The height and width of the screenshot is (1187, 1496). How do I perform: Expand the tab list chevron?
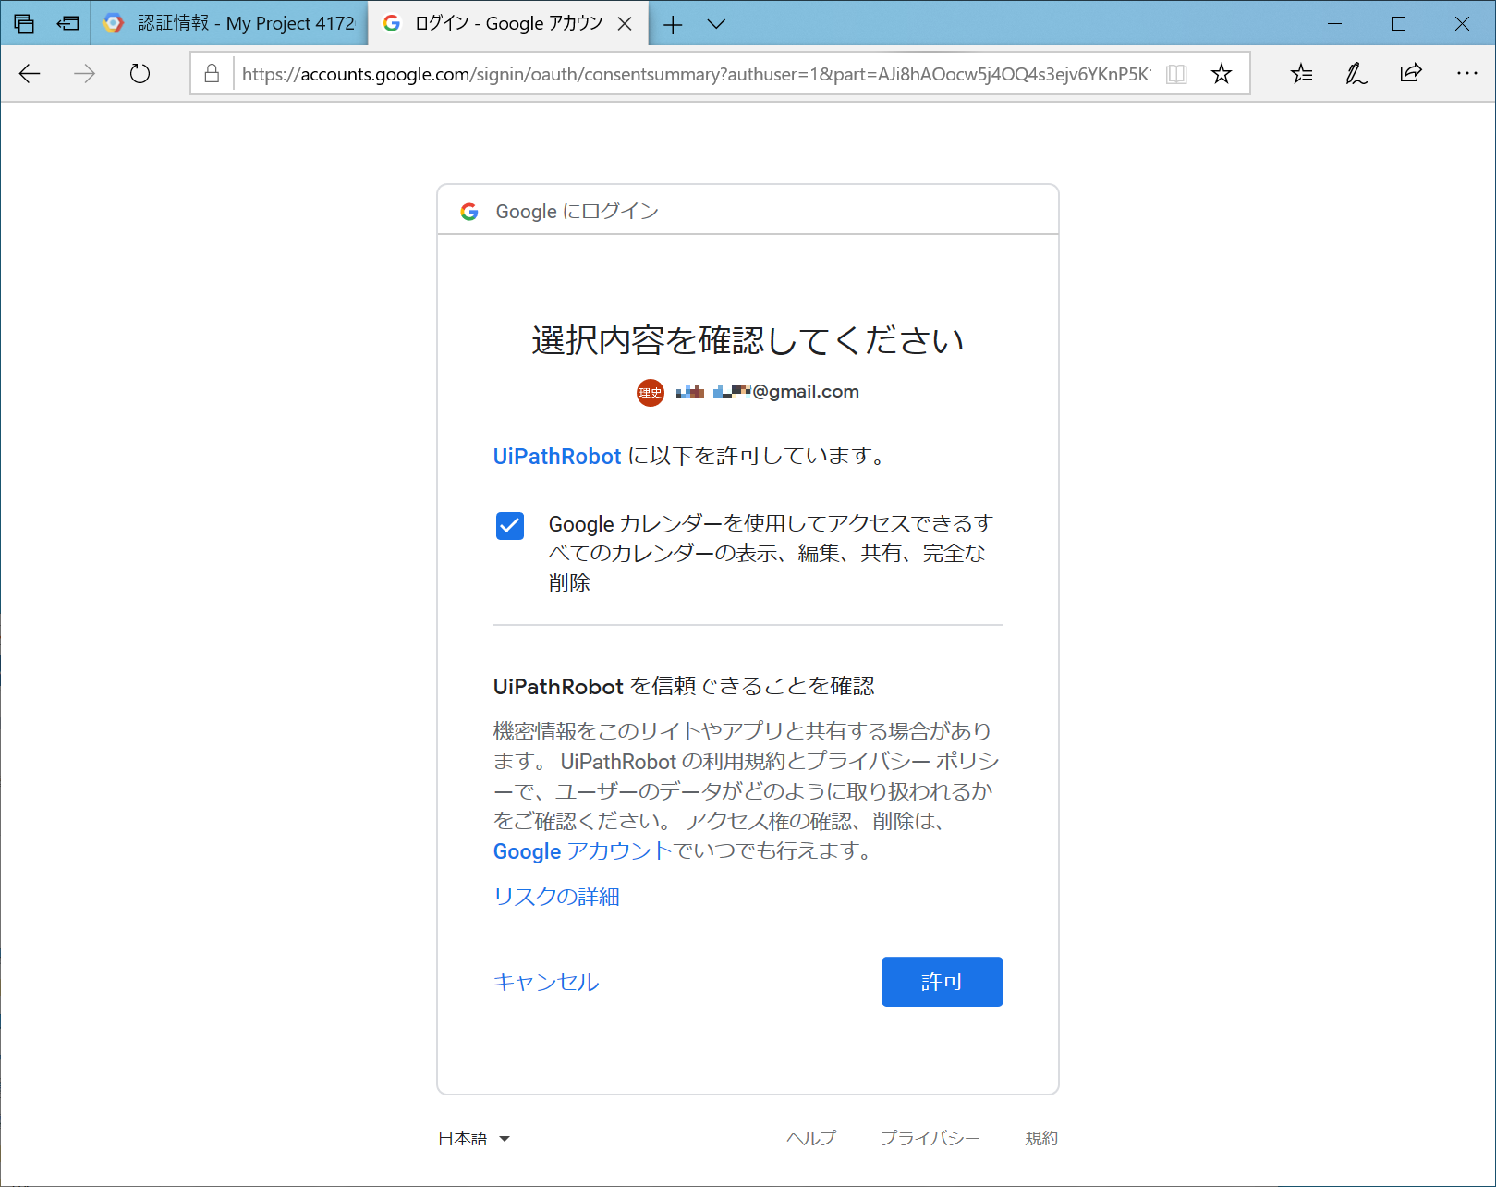[716, 24]
